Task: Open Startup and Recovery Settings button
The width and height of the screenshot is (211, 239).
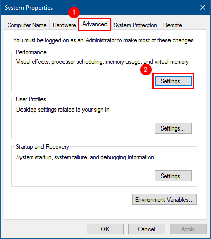Action: click(173, 176)
